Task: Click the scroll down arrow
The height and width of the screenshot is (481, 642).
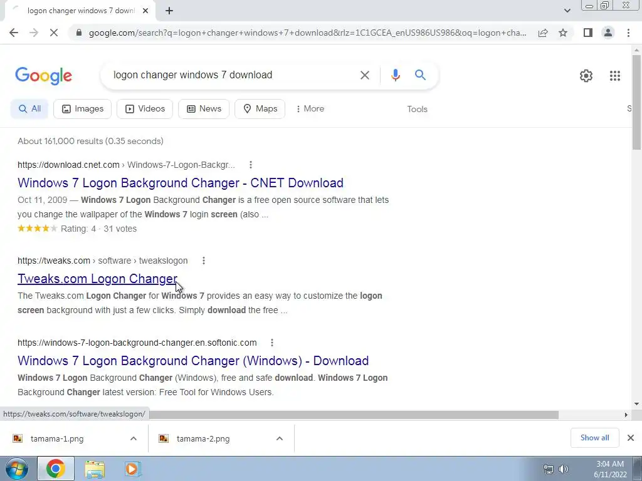Action: [x=637, y=404]
